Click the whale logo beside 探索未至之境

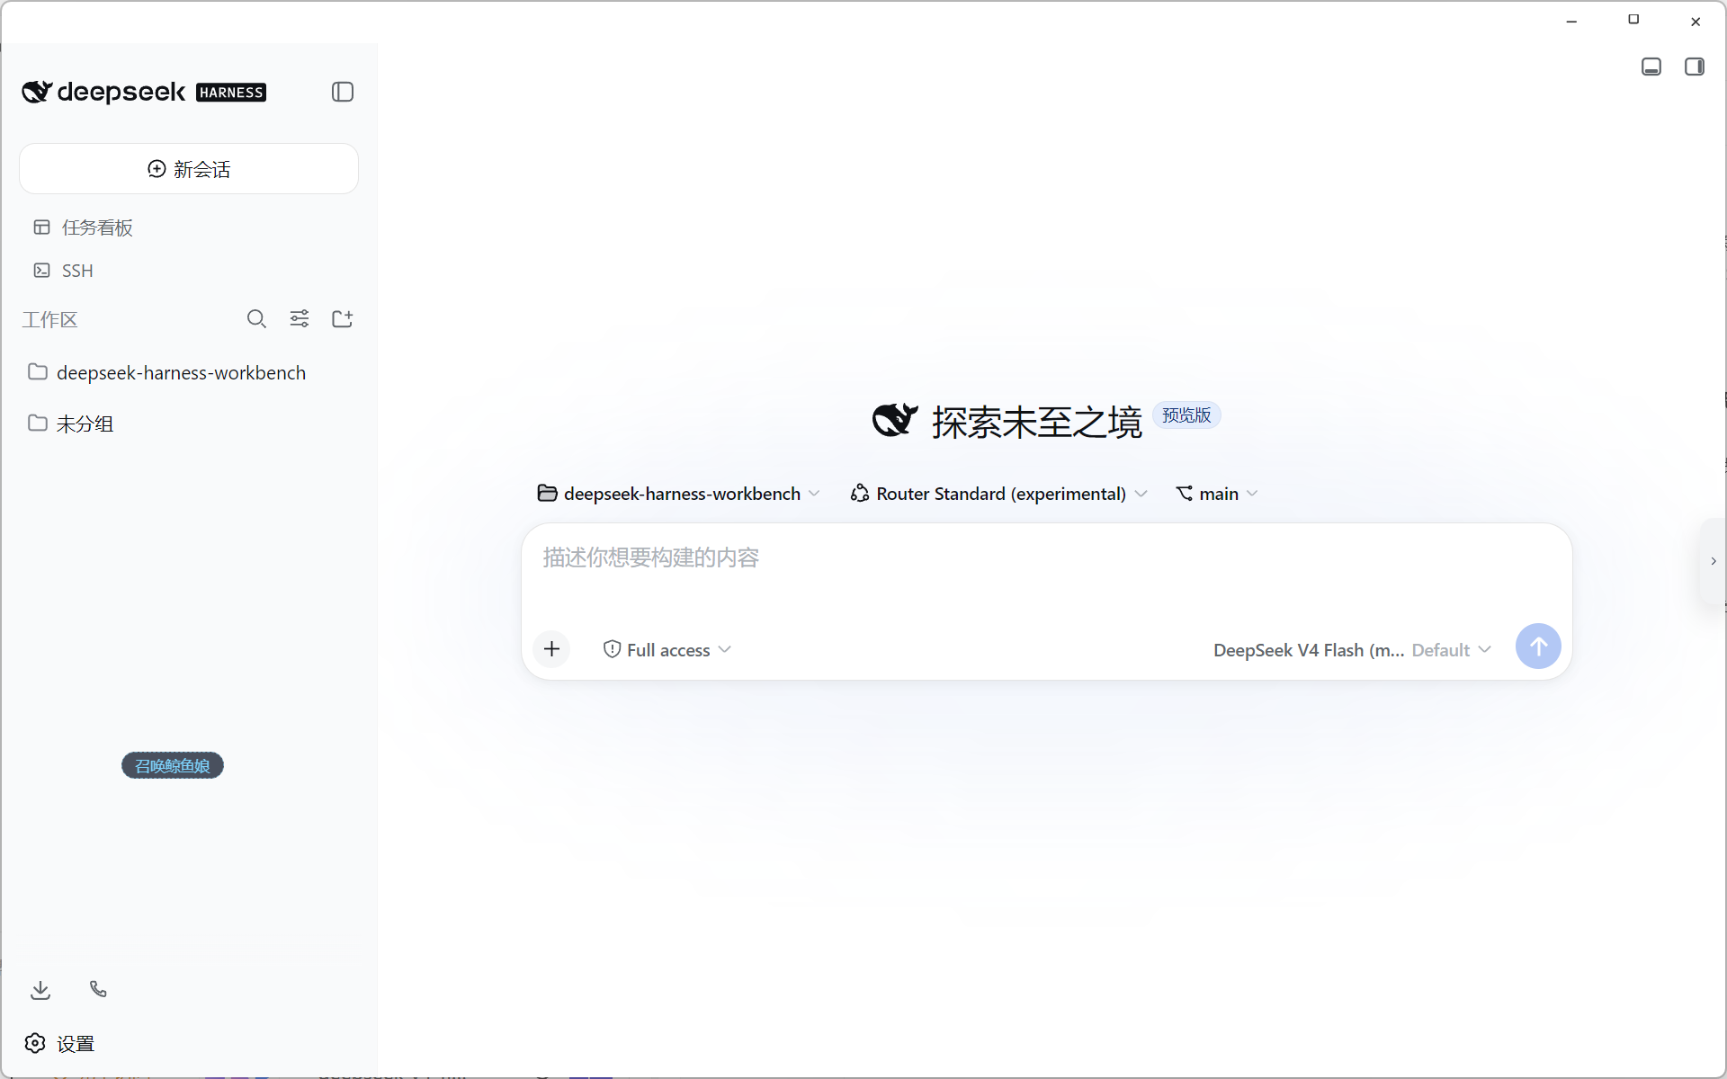(x=895, y=421)
